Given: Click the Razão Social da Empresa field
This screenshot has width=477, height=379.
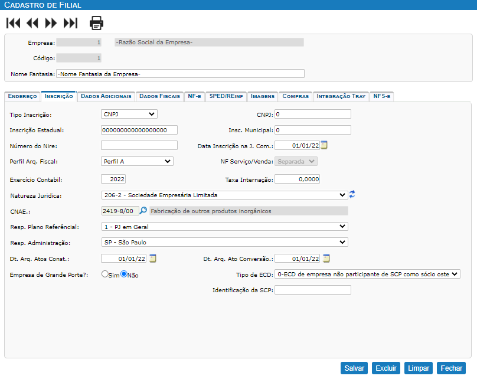Looking at the screenshot, I should 210,43.
